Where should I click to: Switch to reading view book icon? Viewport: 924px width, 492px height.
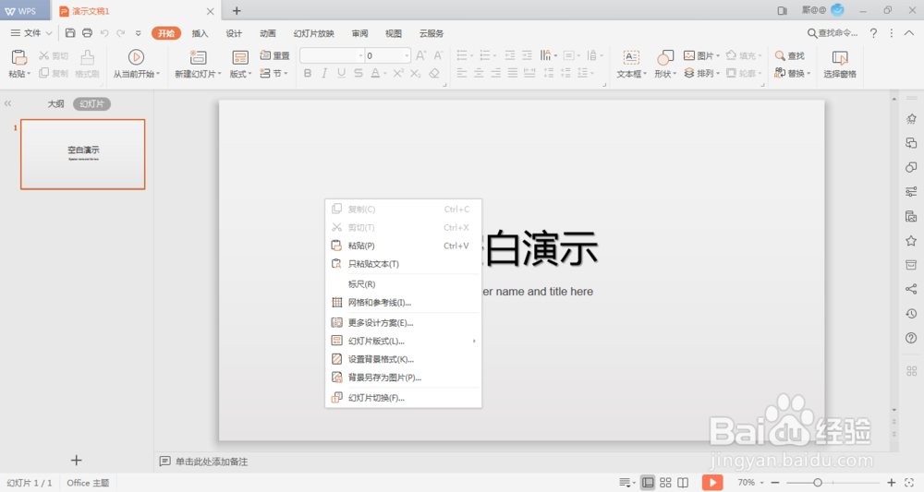point(683,483)
